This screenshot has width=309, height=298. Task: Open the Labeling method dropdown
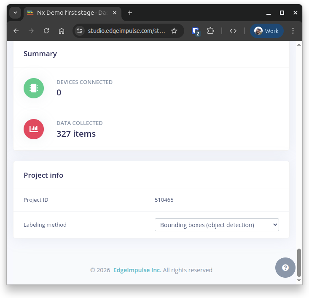click(x=217, y=225)
